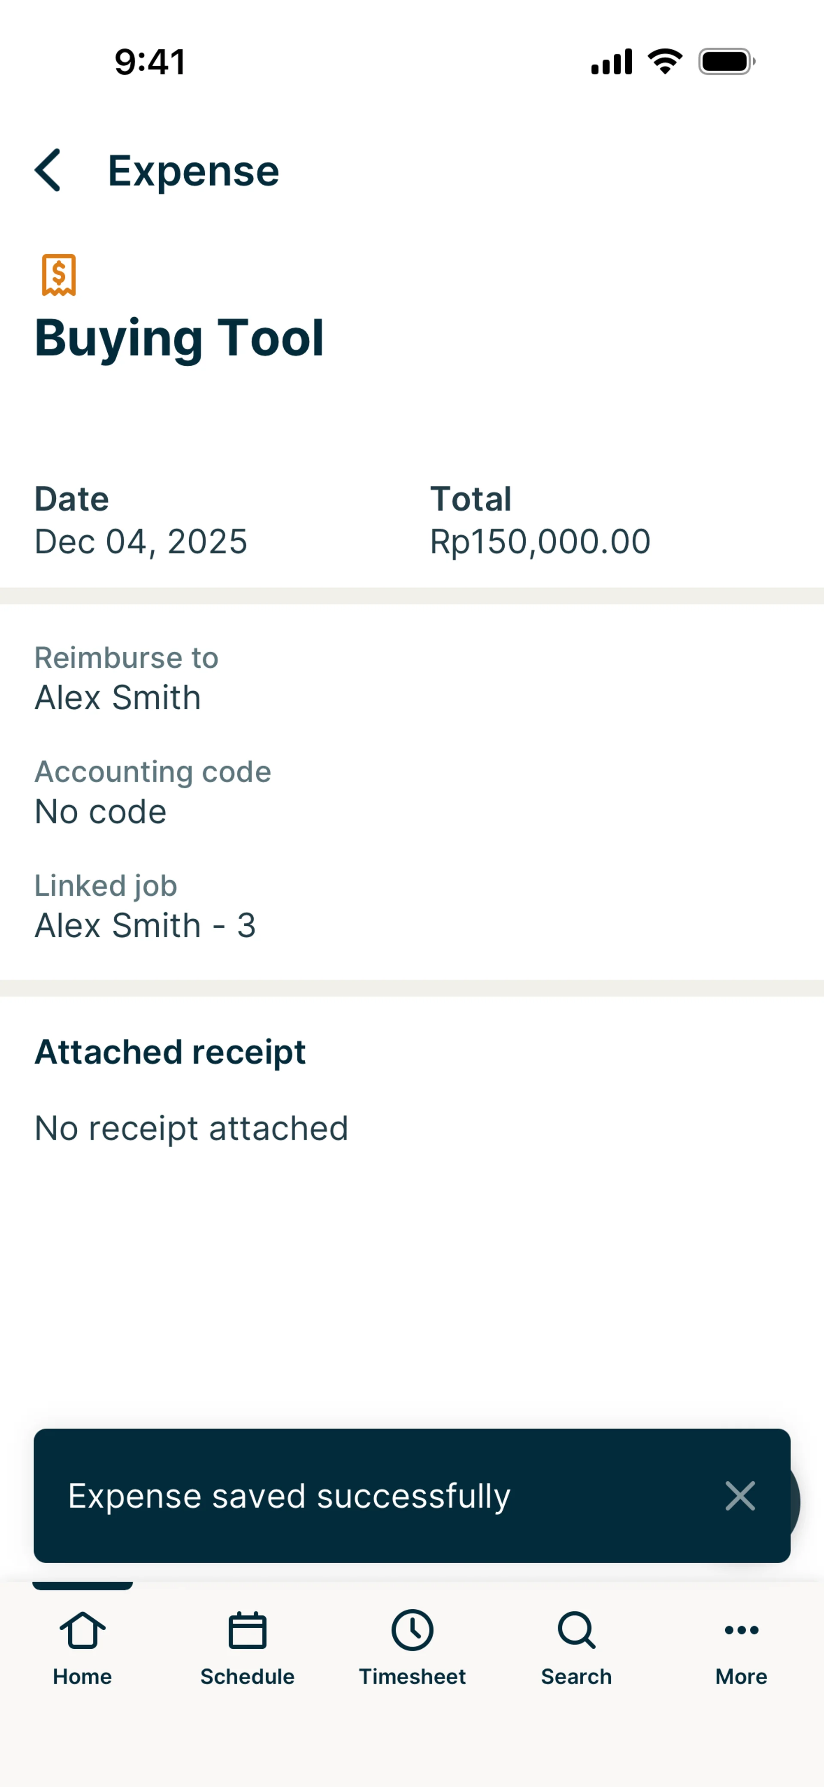
Task: Dismiss the expense saved notification
Action: 739,1495
